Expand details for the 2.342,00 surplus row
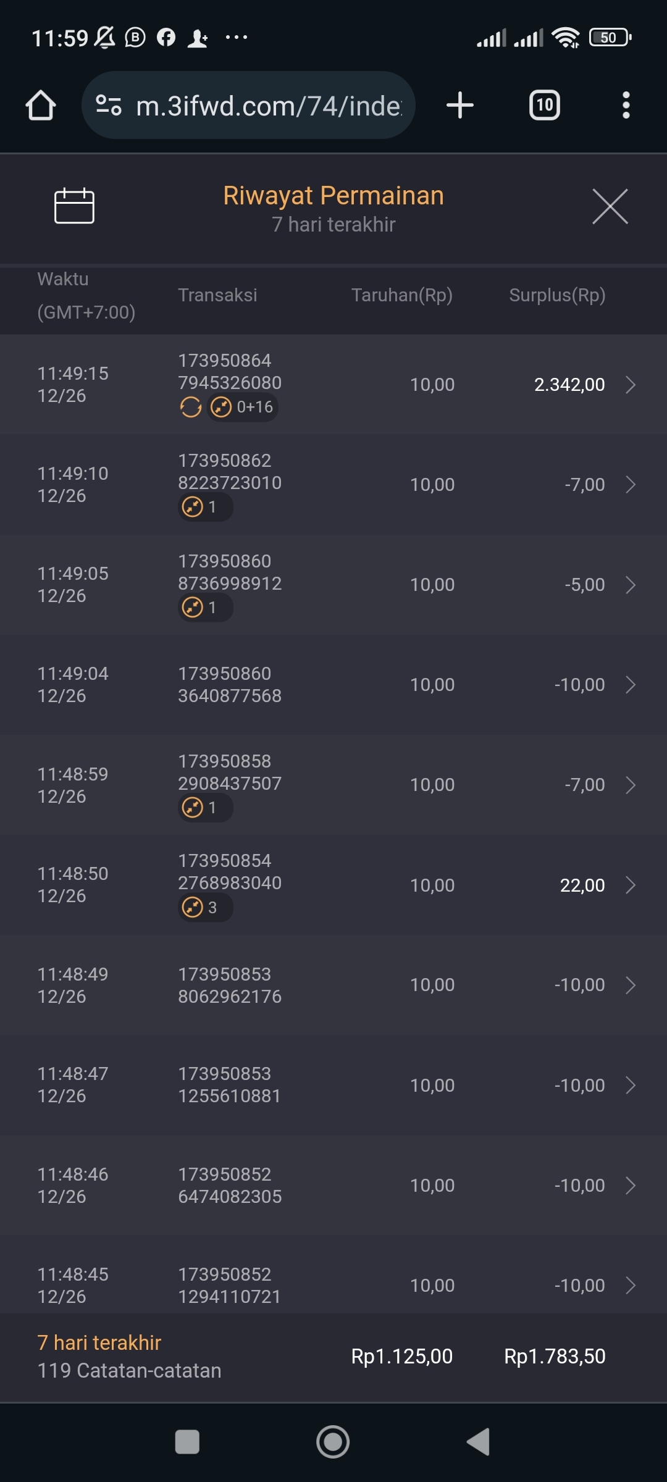667x1482 pixels. click(631, 385)
